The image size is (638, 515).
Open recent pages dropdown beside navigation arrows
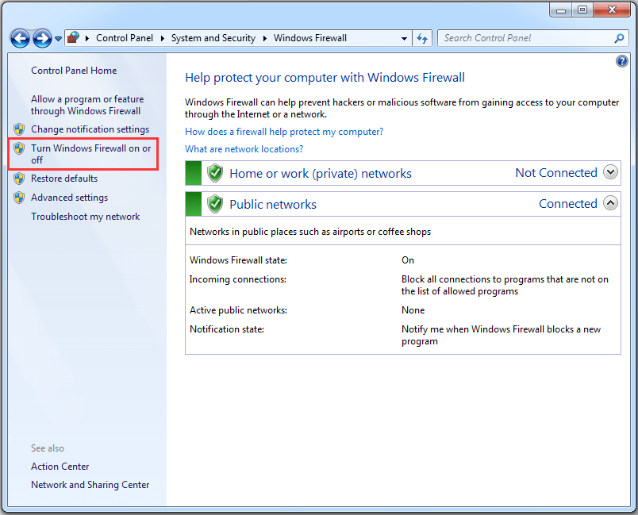pyautogui.click(x=58, y=39)
